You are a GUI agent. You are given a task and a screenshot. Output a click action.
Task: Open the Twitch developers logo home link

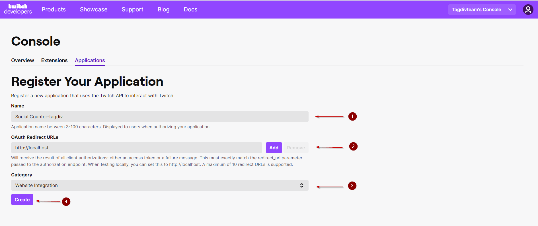(x=18, y=9)
